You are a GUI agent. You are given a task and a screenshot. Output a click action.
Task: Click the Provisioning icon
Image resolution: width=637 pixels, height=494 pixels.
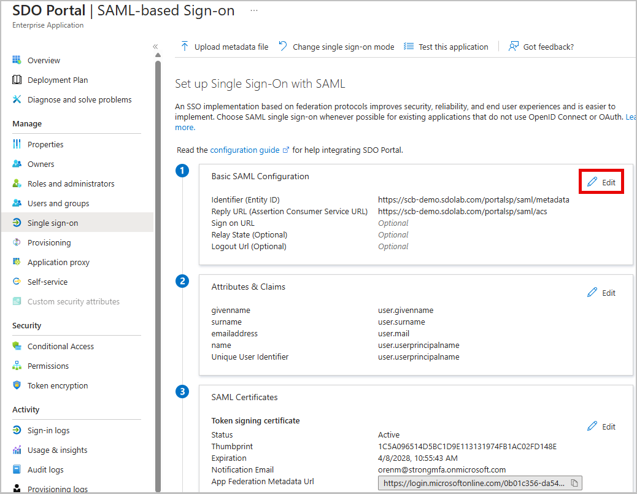pyautogui.click(x=17, y=242)
